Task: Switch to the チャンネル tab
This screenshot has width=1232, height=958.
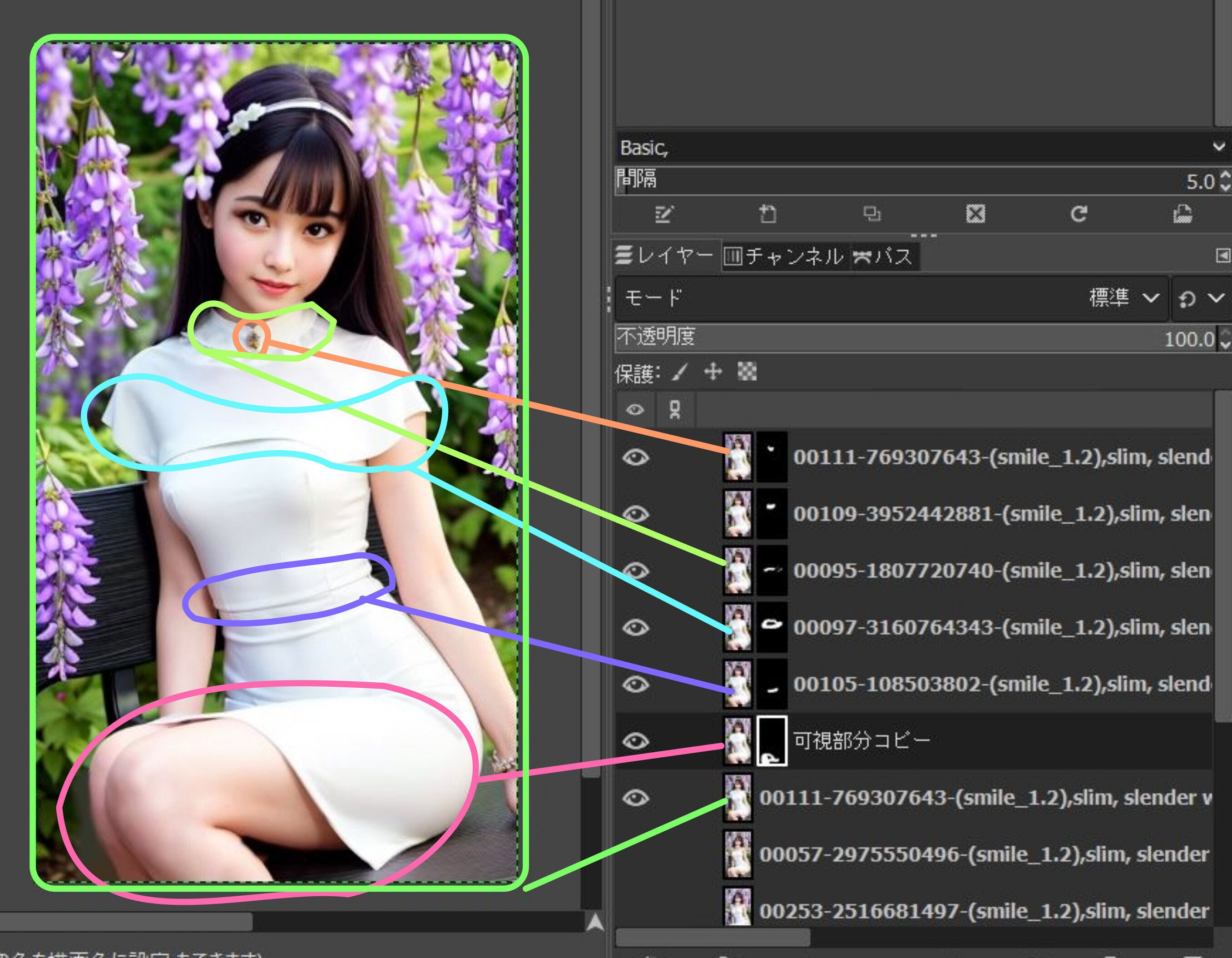Action: (784, 257)
